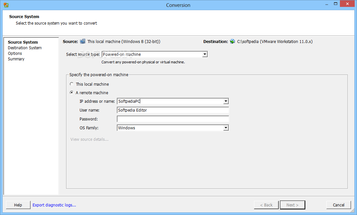Close the Conversion window
Image resolution: width=357 pixels, height=215 pixels.
click(x=347, y=4)
